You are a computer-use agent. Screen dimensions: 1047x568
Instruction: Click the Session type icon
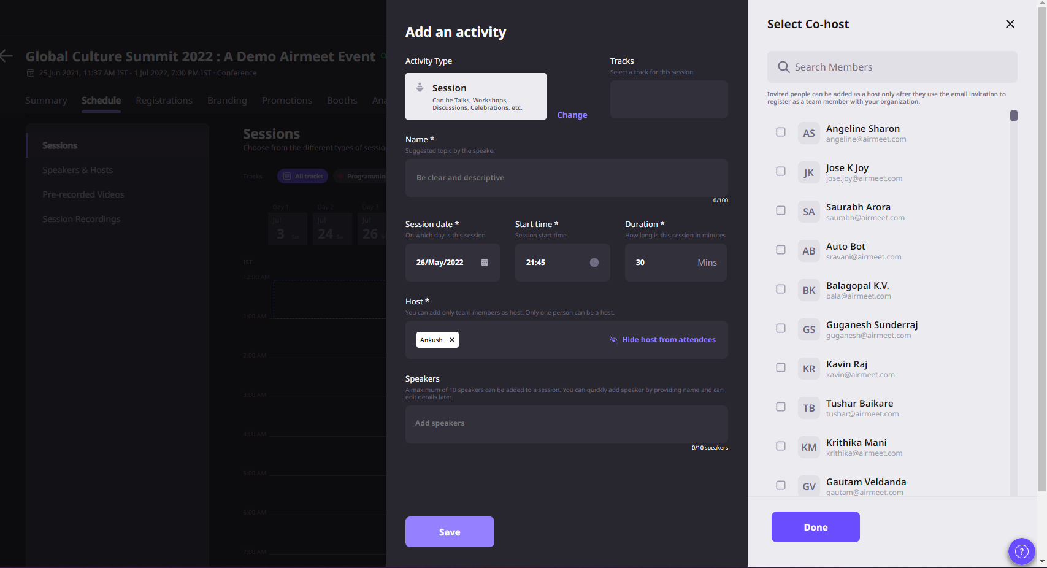[420, 87]
